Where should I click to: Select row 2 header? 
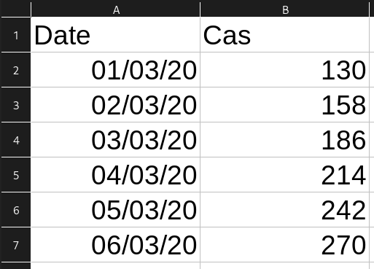(x=16, y=70)
